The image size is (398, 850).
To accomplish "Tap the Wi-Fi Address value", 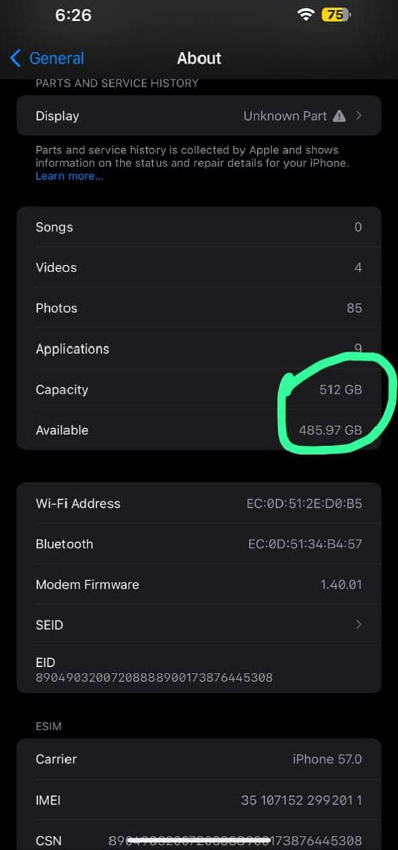I will click(x=304, y=503).
